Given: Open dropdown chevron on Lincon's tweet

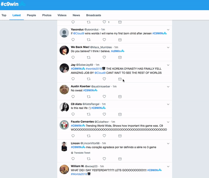Looking at the screenshot, I should point(168,144).
